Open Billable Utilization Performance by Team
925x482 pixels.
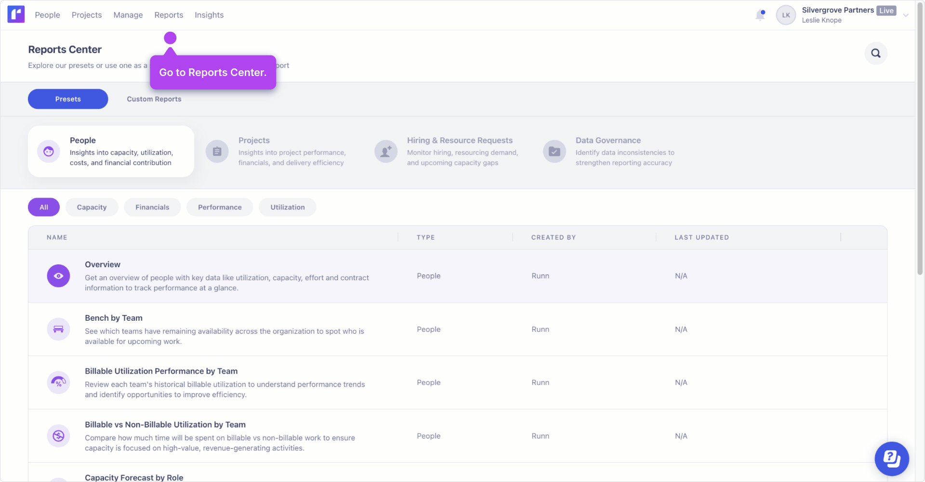coord(458,382)
